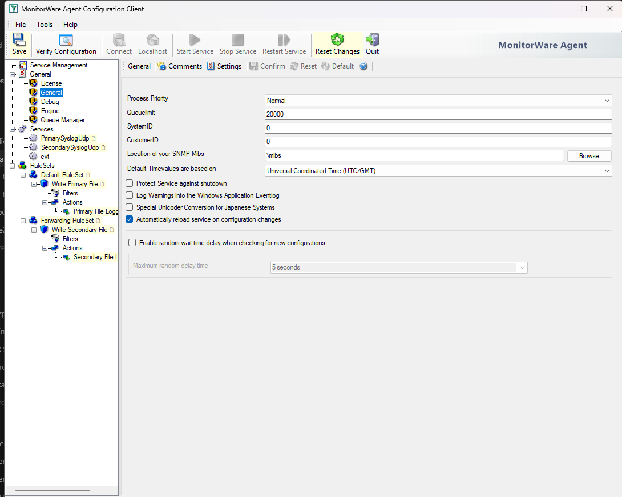Click the Verify Configuration toolbar icon
The height and width of the screenshot is (497, 622).
tap(66, 40)
